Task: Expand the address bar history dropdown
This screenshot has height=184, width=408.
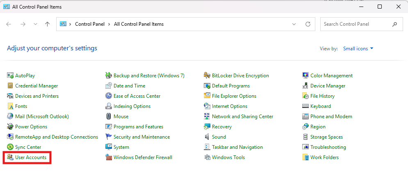Action: click(294, 24)
